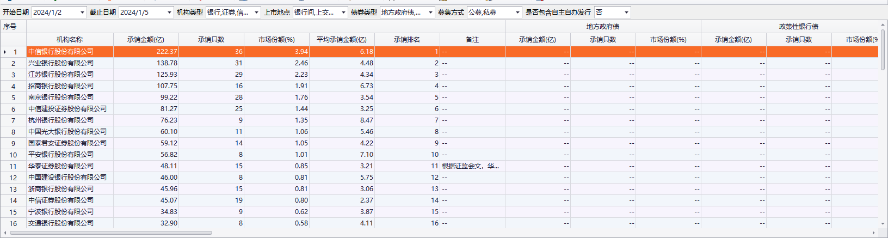Open the 开始日期 date dropdown

click(x=82, y=13)
